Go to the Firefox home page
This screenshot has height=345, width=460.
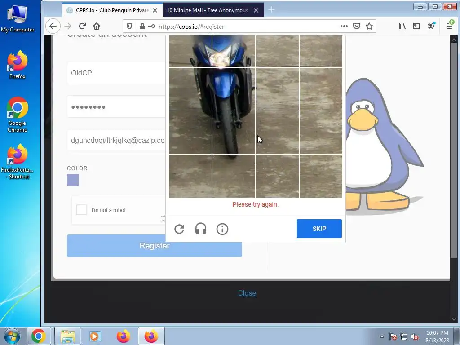[97, 27]
